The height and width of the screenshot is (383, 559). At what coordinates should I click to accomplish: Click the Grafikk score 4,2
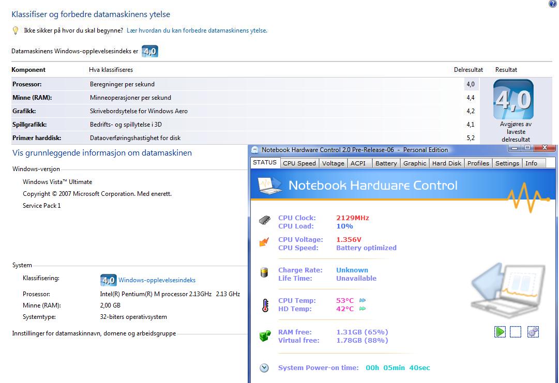pyautogui.click(x=471, y=111)
